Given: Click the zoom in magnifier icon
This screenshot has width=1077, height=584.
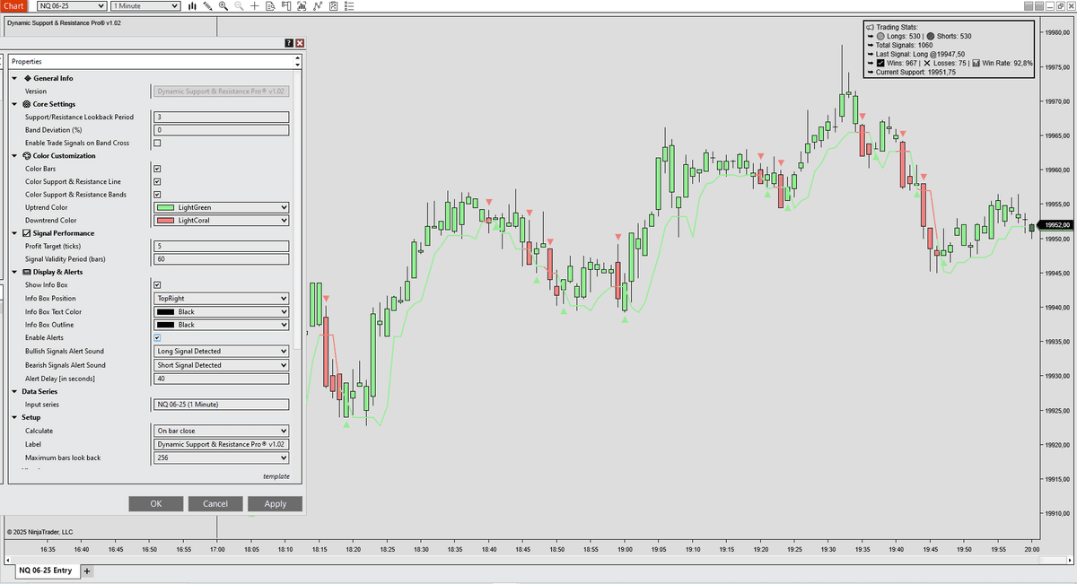Looking at the screenshot, I should tap(223, 6).
